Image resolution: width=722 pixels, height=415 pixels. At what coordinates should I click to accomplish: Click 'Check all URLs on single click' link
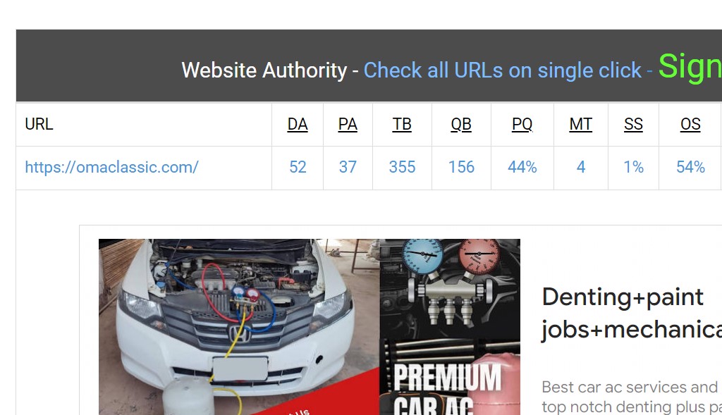(x=502, y=70)
